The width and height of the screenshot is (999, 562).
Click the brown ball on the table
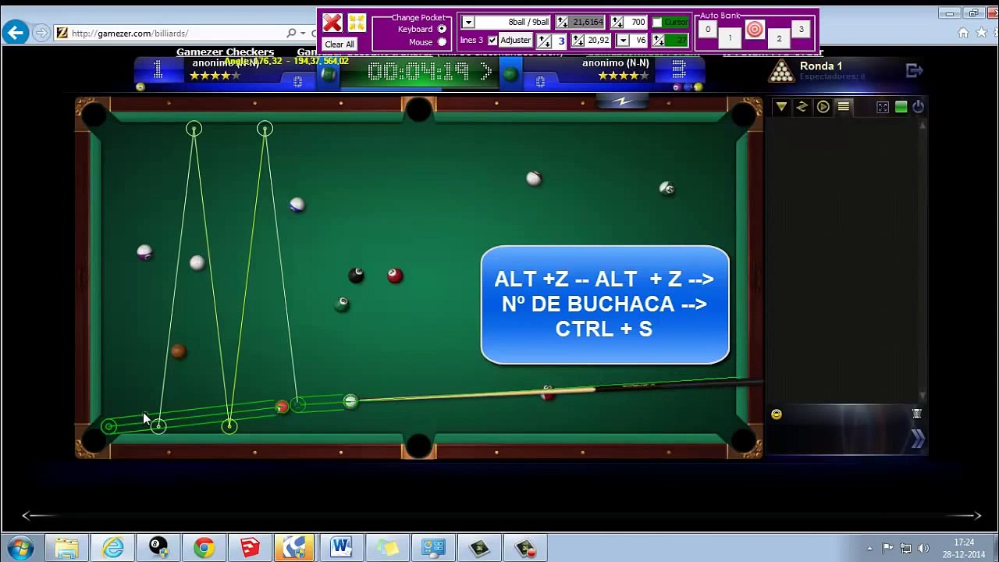pyautogui.click(x=179, y=351)
